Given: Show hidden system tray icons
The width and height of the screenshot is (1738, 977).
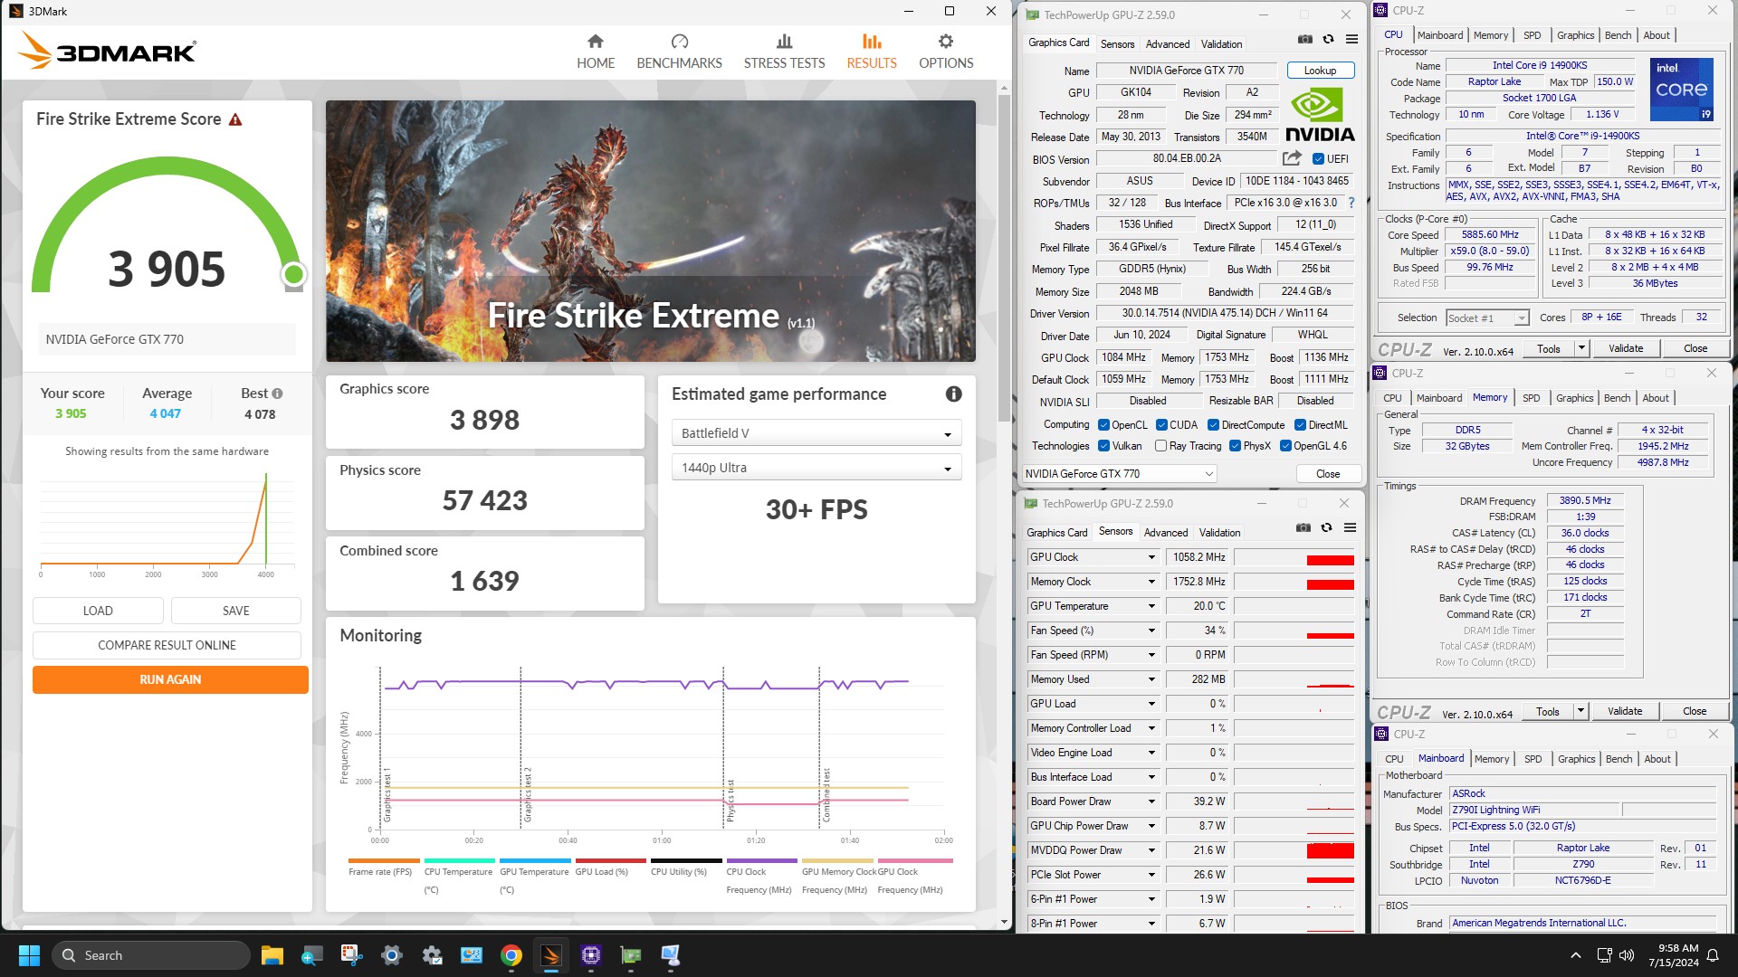Looking at the screenshot, I should [x=1576, y=955].
